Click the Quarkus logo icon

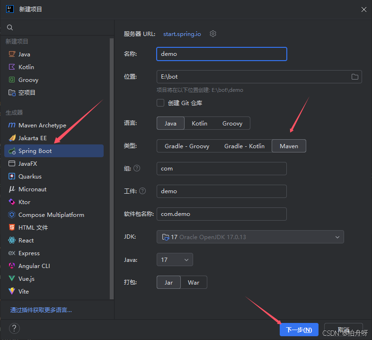(12, 177)
